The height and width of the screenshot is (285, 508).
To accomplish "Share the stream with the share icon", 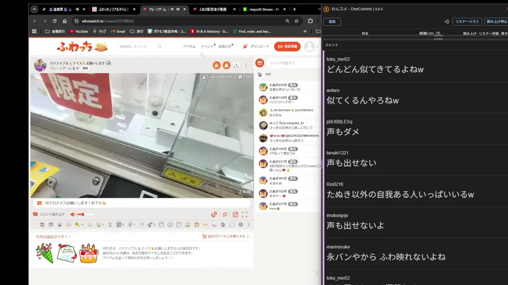I will tap(236, 65).
